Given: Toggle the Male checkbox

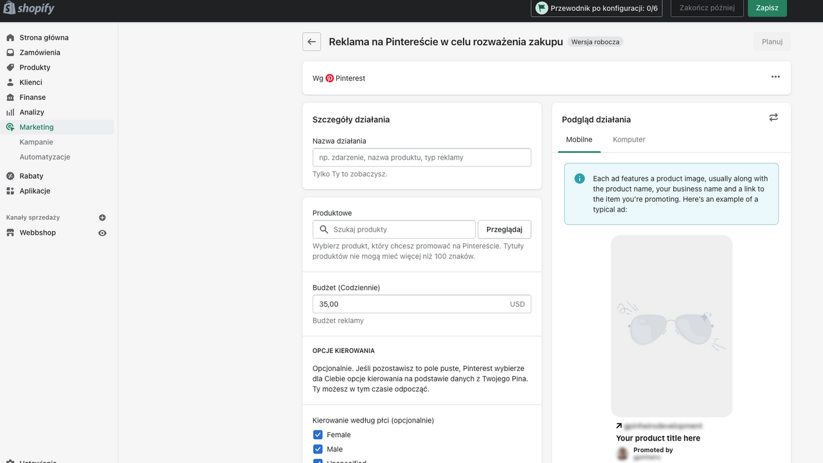Looking at the screenshot, I should [318, 449].
